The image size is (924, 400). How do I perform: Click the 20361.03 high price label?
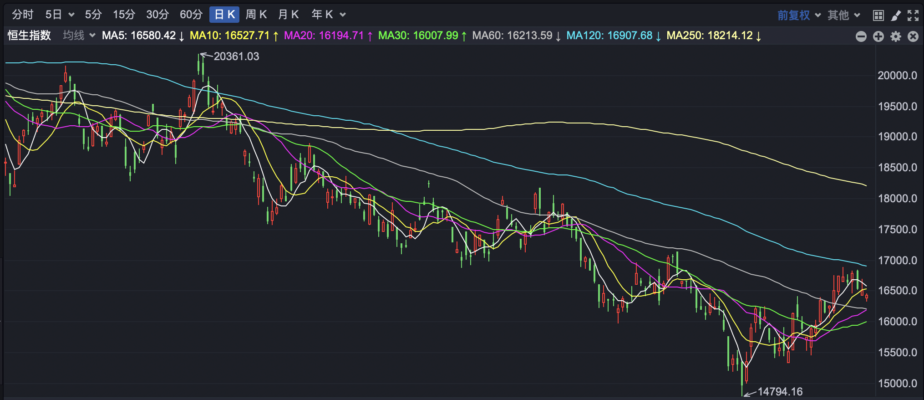tap(236, 56)
